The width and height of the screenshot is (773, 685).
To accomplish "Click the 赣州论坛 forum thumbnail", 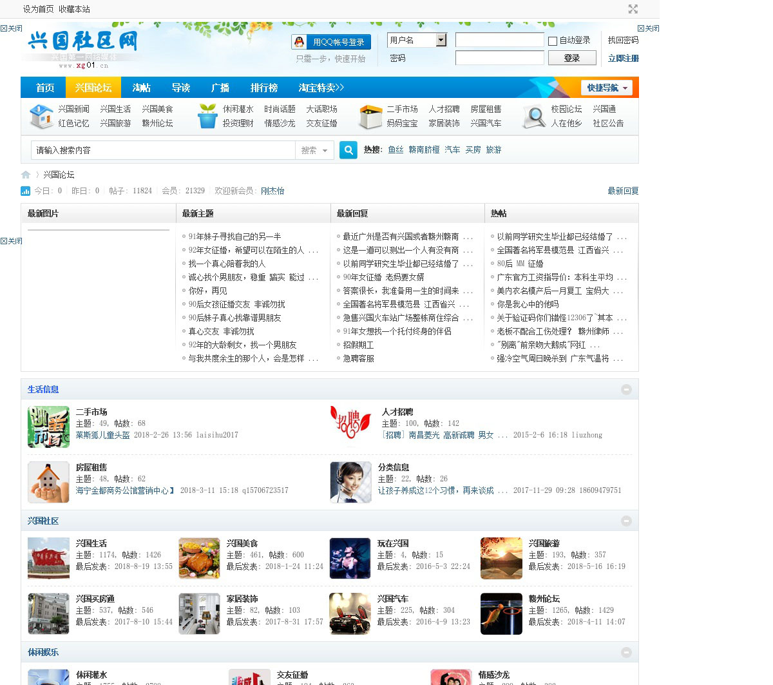I will coord(501,613).
